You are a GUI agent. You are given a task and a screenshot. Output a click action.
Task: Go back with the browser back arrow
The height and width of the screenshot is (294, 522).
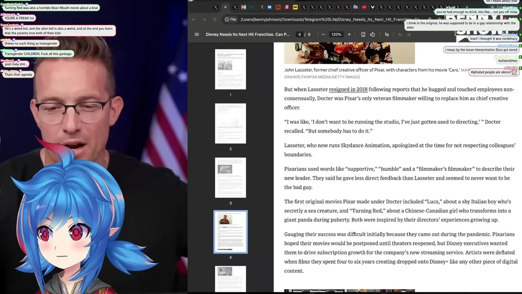pyautogui.click(x=194, y=19)
